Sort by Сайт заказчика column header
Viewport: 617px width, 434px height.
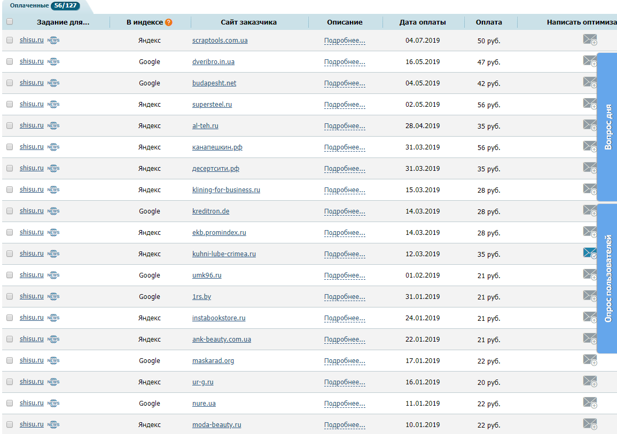coord(249,22)
